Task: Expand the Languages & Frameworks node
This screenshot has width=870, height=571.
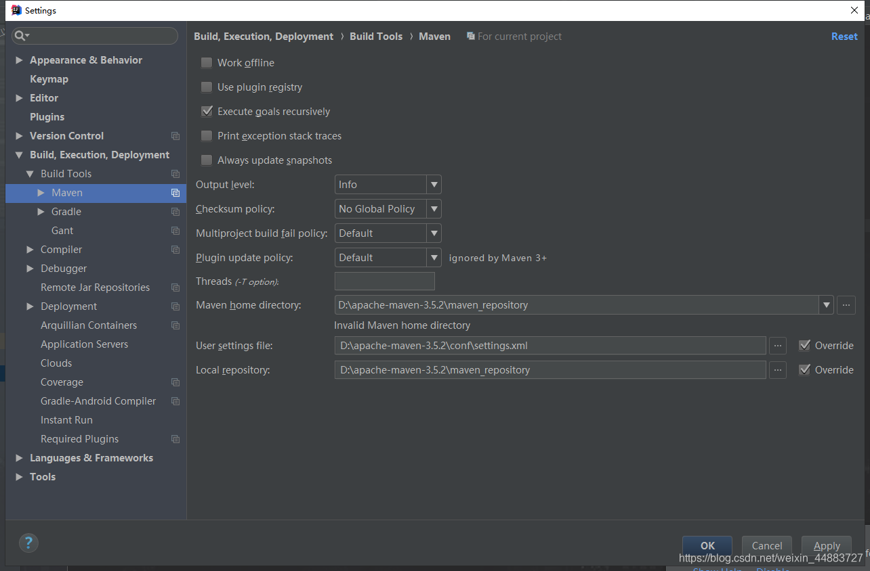Action: click(x=19, y=458)
